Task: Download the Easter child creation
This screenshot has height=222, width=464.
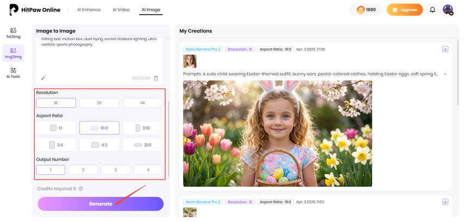Action: click(445, 49)
